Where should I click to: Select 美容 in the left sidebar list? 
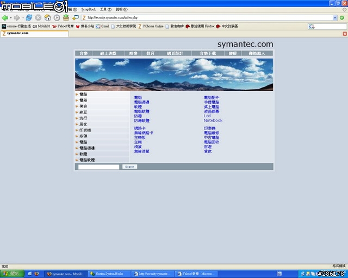click(102, 106)
